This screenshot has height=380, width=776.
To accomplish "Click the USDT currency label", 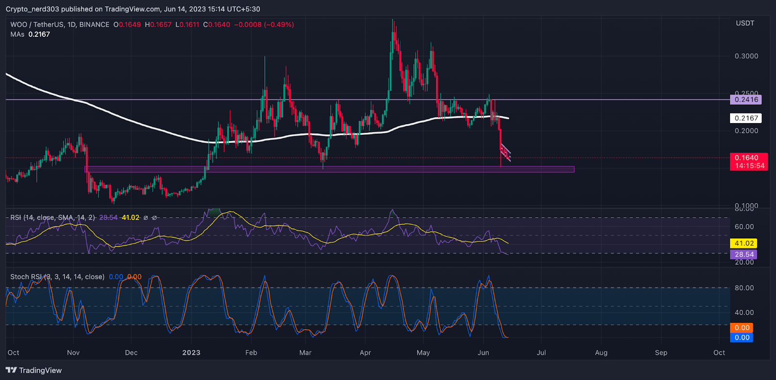I will (745, 23).
